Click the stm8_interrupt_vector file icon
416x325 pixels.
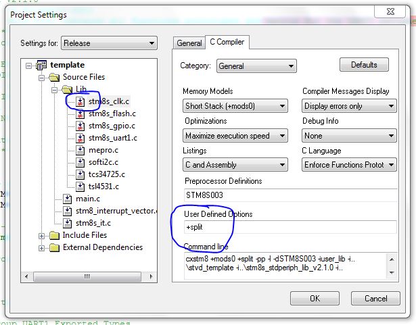point(68,211)
